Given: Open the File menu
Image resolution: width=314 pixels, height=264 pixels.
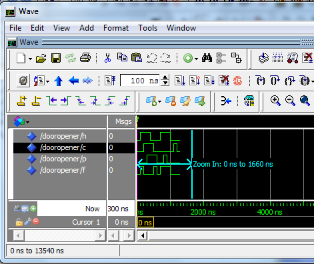Looking at the screenshot, I should point(15,28).
